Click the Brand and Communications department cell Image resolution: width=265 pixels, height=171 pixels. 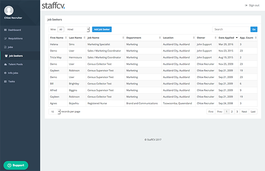pos(143,103)
